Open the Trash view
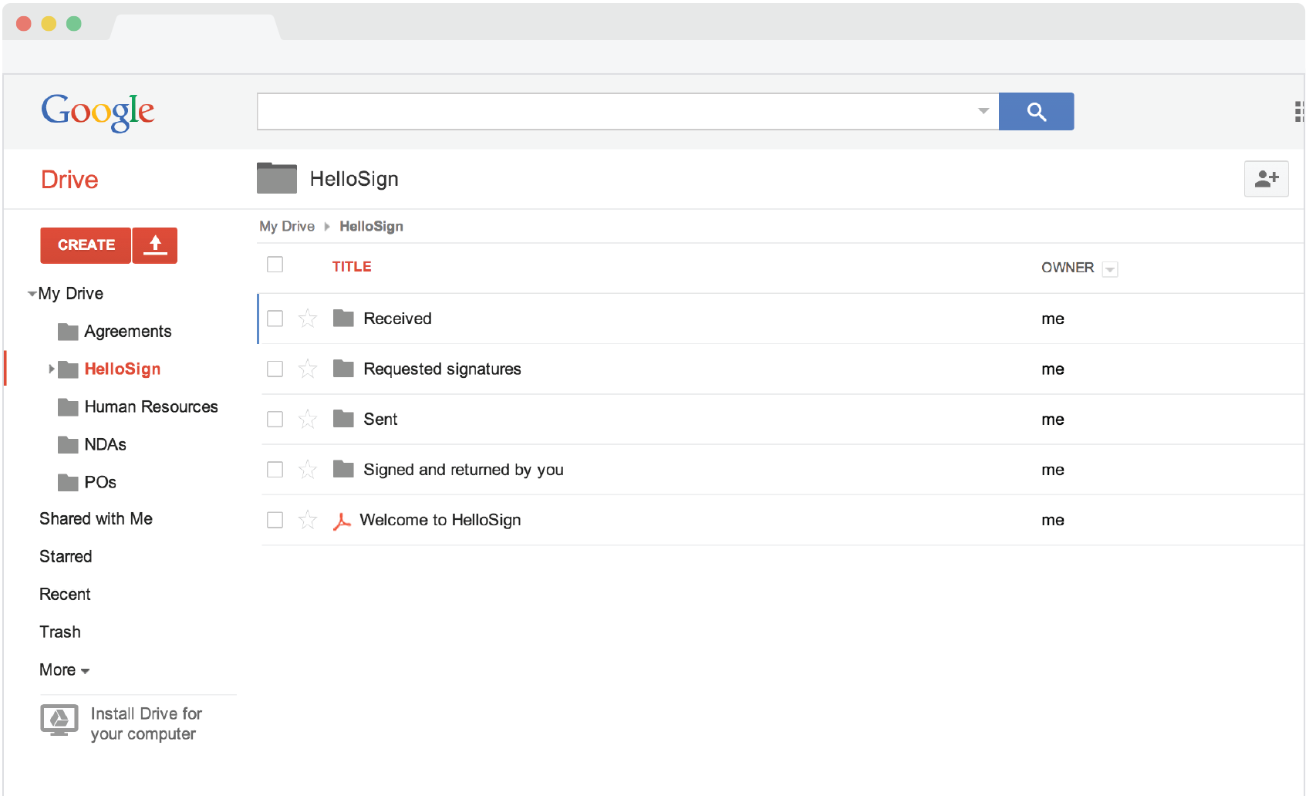 [x=60, y=632]
